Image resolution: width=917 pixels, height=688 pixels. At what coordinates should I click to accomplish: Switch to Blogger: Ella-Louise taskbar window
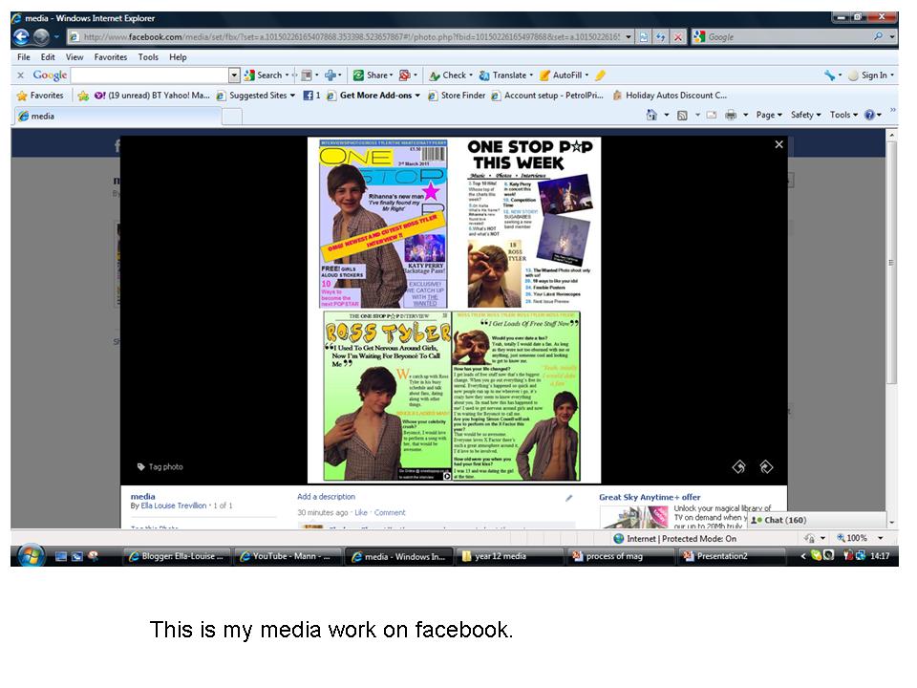click(x=176, y=556)
